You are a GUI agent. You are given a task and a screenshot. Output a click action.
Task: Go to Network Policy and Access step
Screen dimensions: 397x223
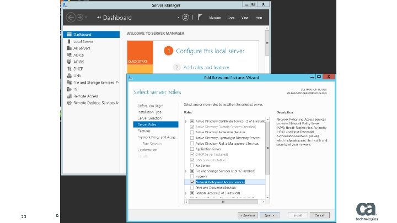click(x=157, y=137)
